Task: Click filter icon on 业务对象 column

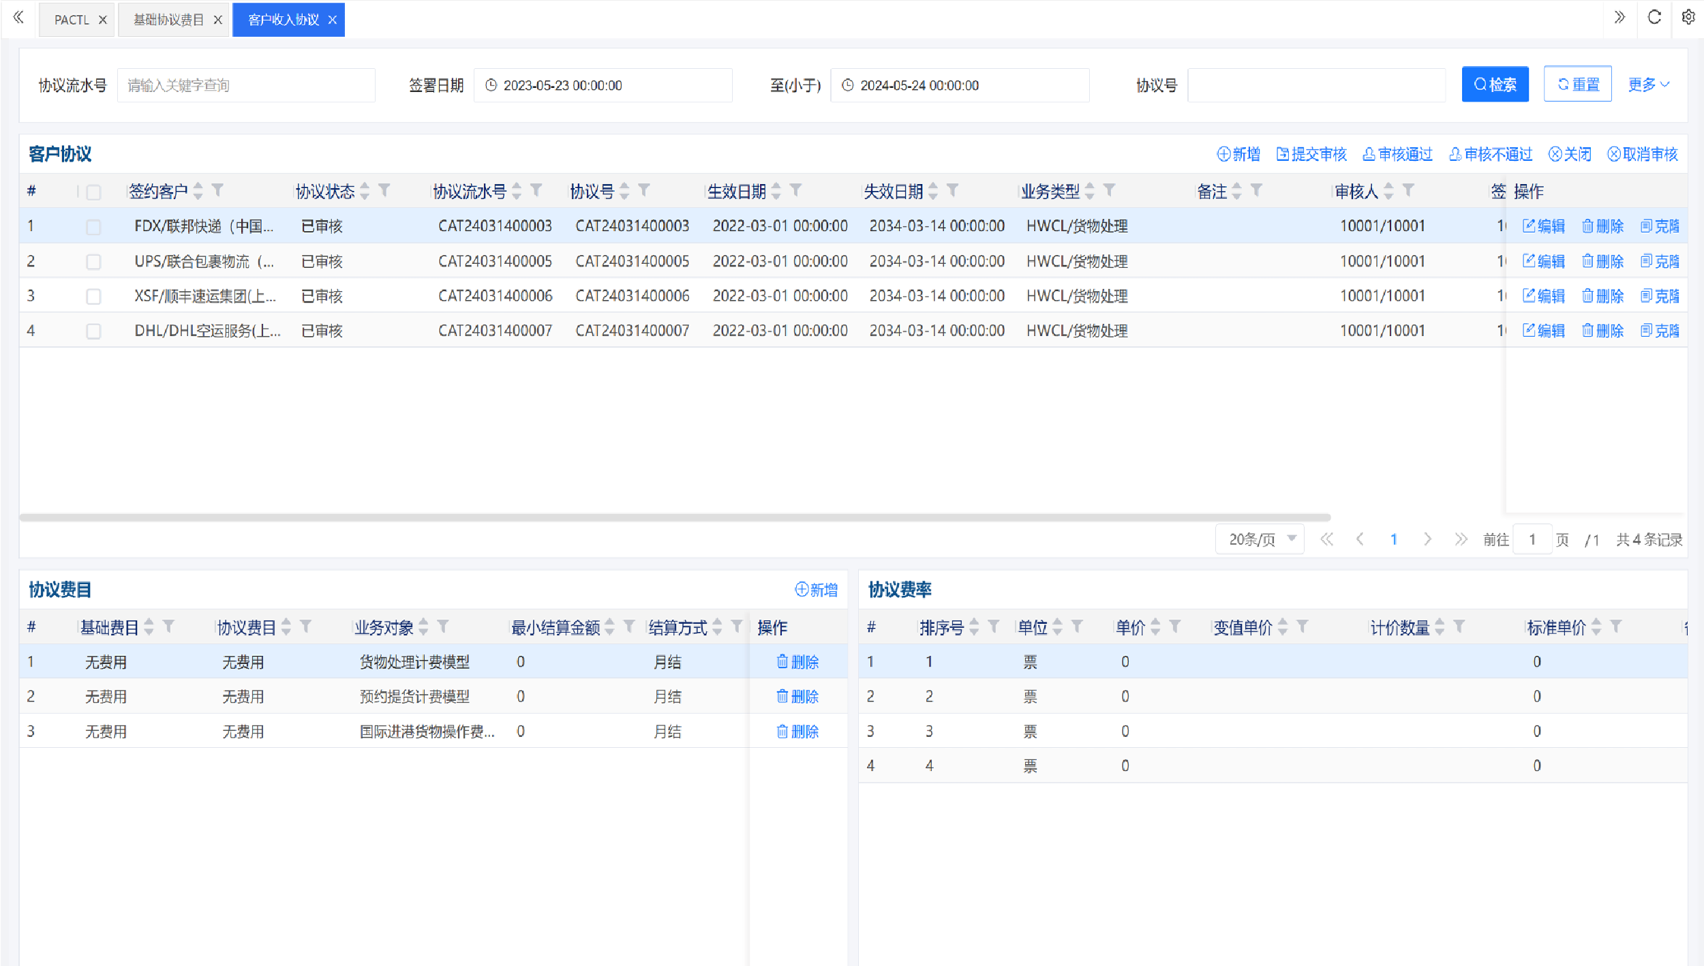Action: click(x=443, y=627)
